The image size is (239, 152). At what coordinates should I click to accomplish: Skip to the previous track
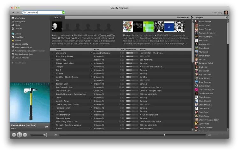pyautogui.click(x=14, y=135)
